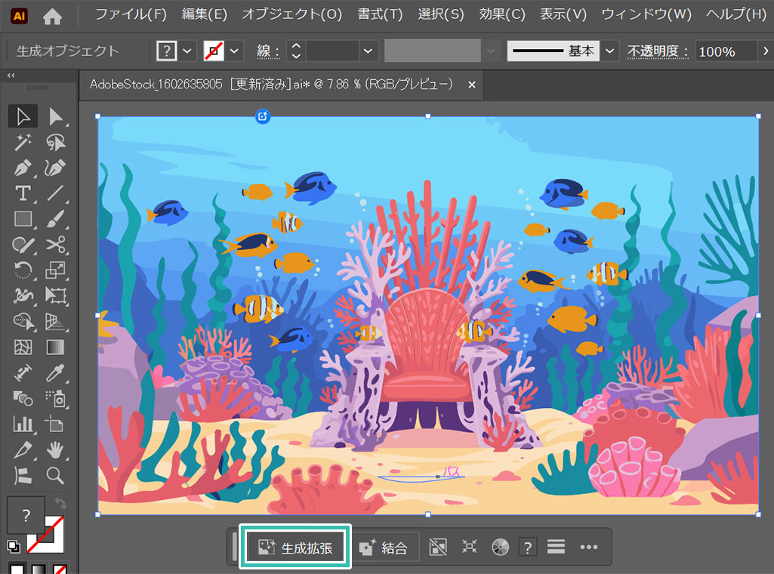Swap fill and stroke colors
The width and height of the screenshot is (774, 574).
pyautogui.click(x=60, y=503)
